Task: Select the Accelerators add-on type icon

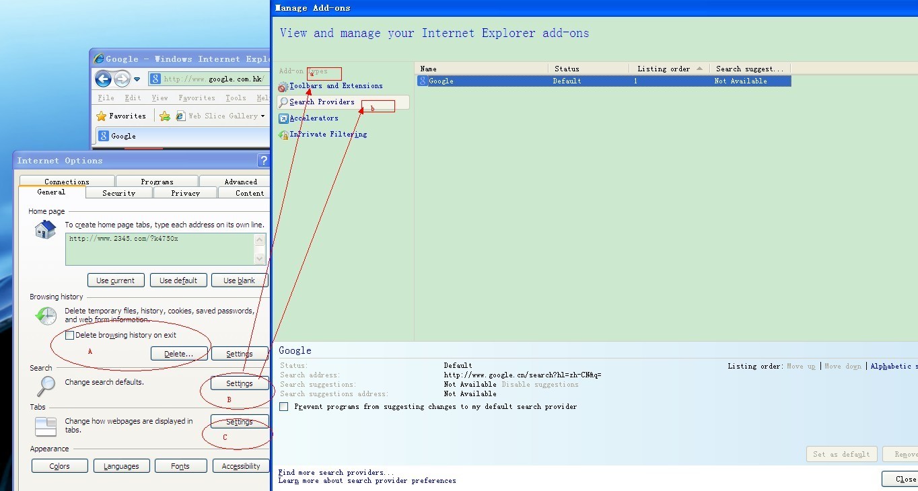Action: 283,118
